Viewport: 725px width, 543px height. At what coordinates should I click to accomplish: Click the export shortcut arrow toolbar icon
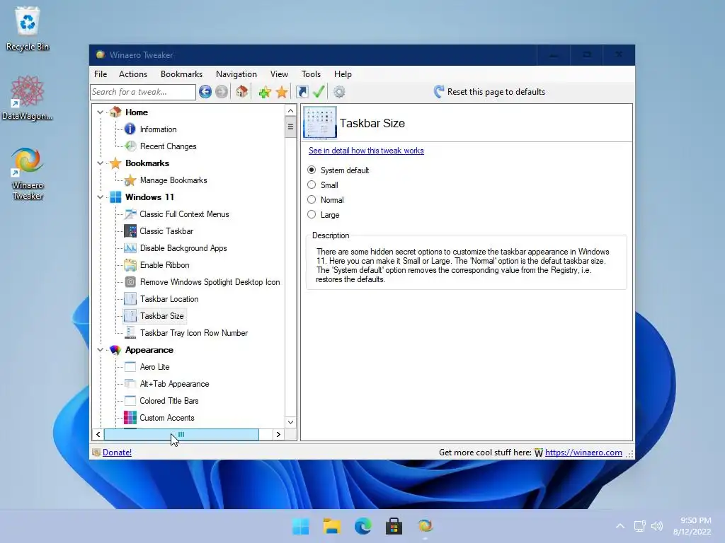302,92
